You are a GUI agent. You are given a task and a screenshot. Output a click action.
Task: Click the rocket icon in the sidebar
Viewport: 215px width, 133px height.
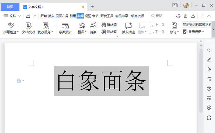(x=209, y=50)
